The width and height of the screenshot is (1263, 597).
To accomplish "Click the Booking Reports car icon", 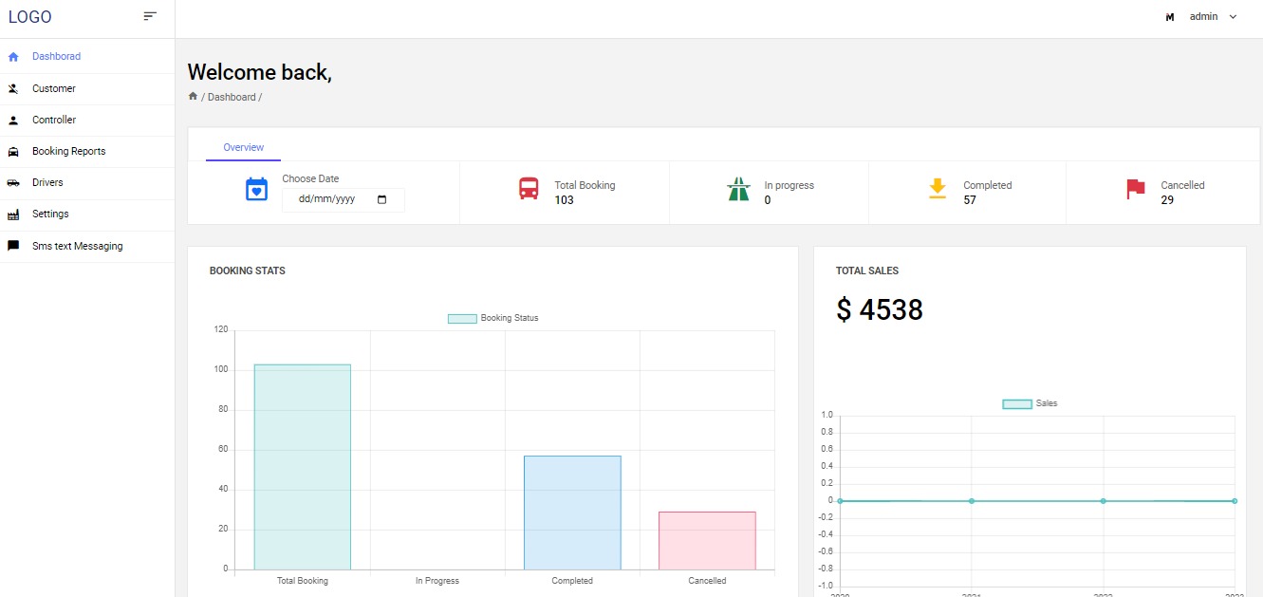I will point(13,152).
